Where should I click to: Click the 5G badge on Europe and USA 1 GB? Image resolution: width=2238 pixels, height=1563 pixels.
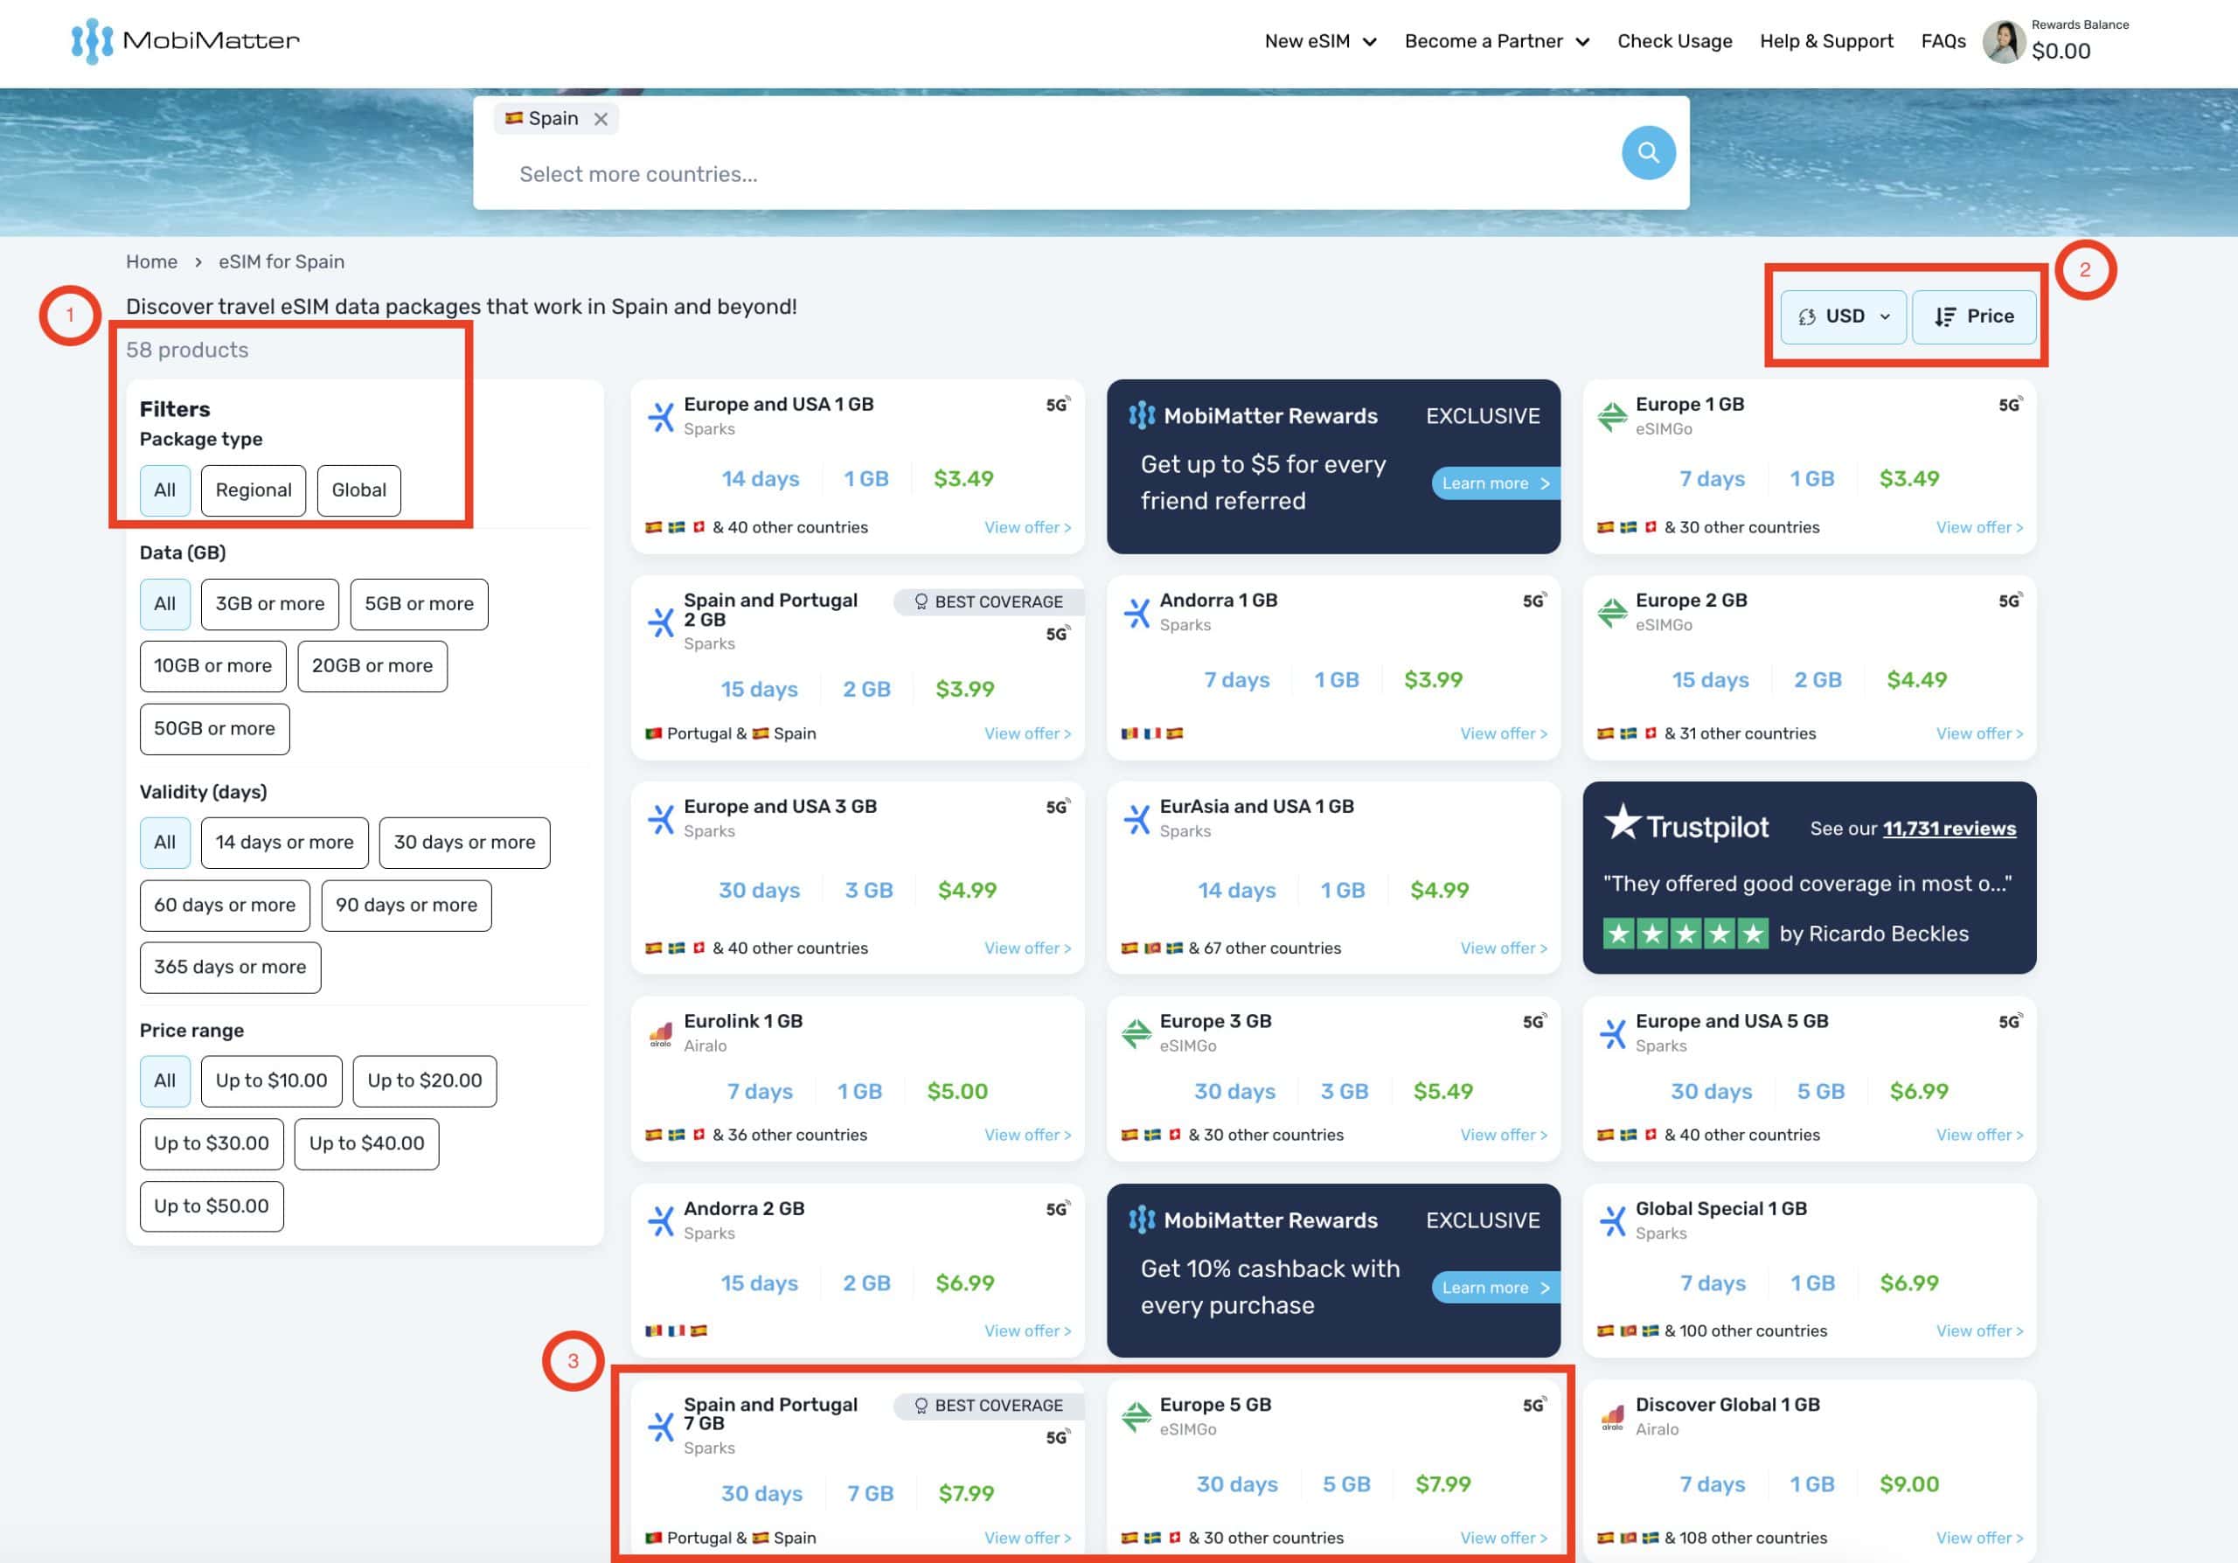click(1058, 405)
